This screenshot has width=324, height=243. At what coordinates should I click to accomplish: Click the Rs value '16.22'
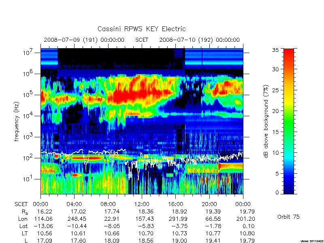coord(45,211)
